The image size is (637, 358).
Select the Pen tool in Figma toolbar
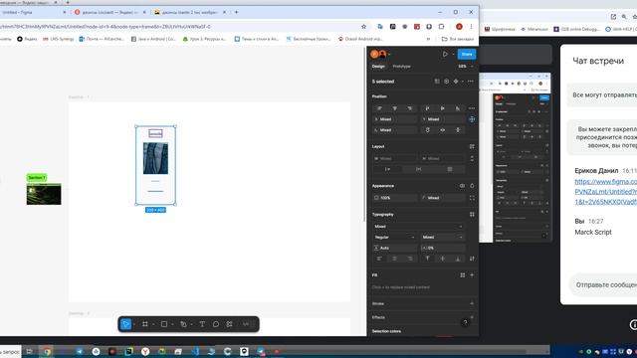(x=183, y=324)
